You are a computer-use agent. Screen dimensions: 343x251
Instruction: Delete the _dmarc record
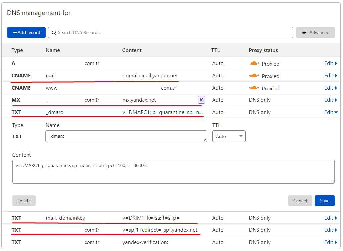click(24, 201)
